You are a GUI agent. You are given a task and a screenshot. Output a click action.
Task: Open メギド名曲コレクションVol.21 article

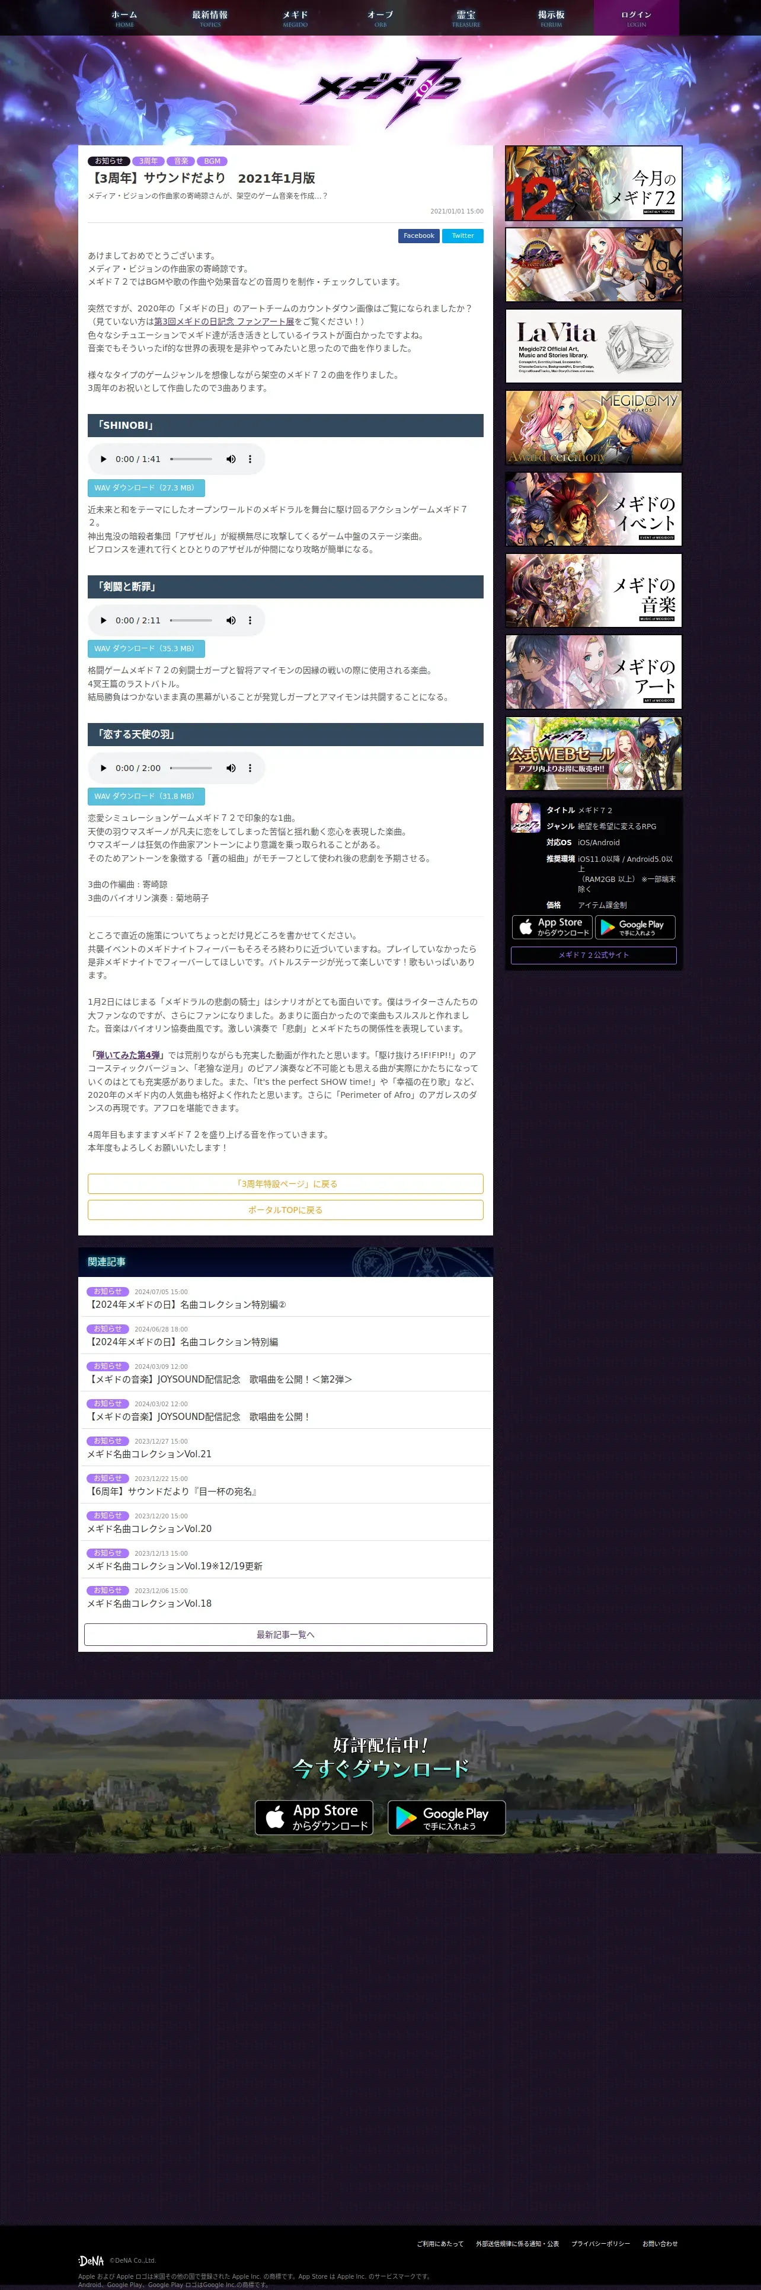pyautogui.click(x=285, y=1447)
